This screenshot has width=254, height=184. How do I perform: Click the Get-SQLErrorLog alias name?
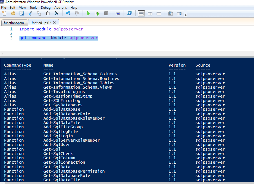[62, 101]
